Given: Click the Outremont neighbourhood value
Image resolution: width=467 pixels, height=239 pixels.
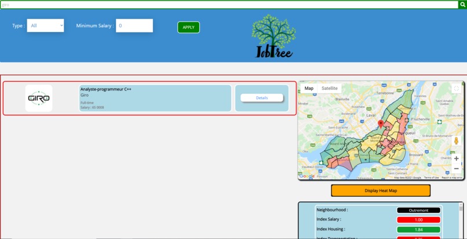Looking at the screenshot, I should click(418, 210).
